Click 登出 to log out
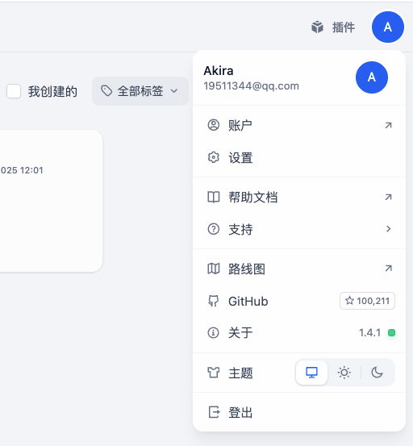Screen dimensions: 413x446 (x=299, y=412)
